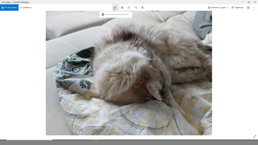Click the Share button

click(237, 8)
